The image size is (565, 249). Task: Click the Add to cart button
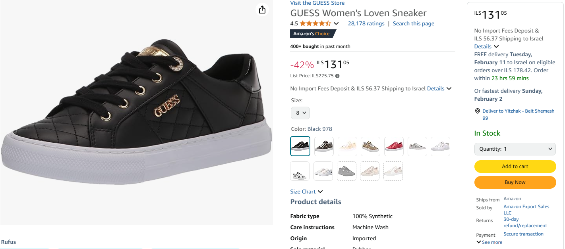click(x=515, y=167)
